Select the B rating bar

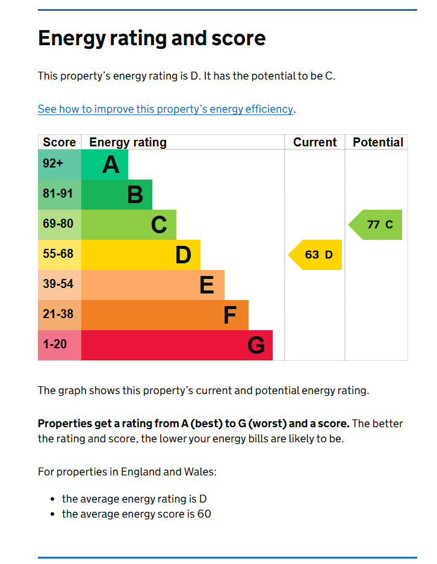[x=117, y=195]
